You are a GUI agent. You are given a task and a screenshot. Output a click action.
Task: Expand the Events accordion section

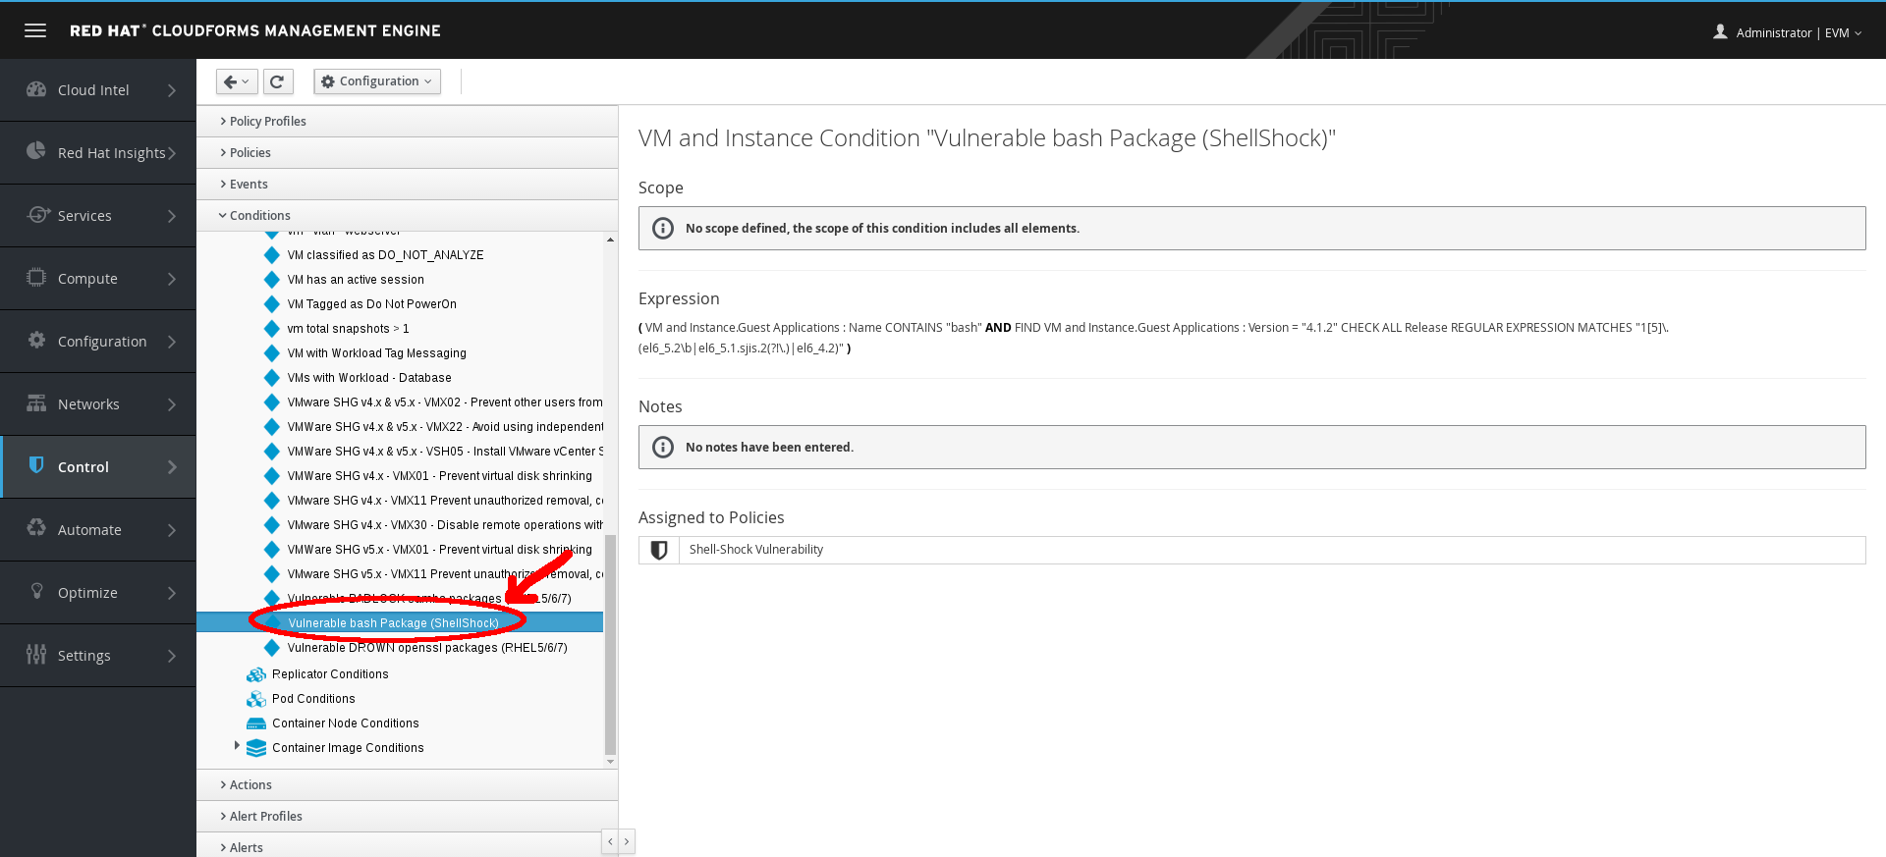coord(407,184)
